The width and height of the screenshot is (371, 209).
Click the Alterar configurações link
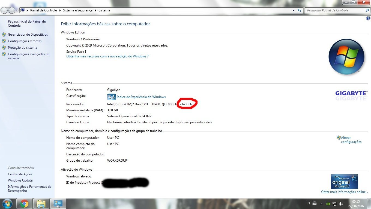tap(351, 140)
